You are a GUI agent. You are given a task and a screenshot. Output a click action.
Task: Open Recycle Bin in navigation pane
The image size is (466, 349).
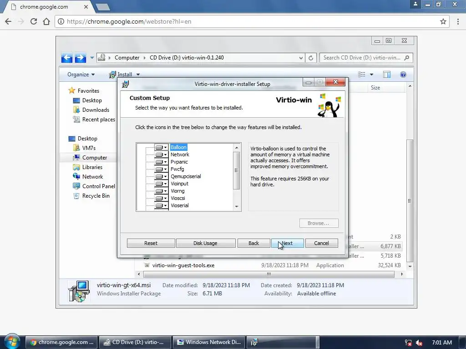point(92,195)
